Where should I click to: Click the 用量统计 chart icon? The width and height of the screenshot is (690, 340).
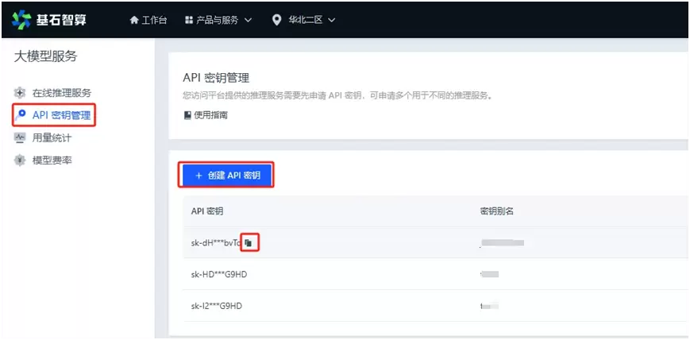point(20,137)
